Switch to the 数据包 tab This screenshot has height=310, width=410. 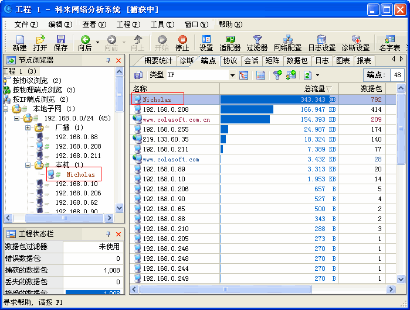297,61
